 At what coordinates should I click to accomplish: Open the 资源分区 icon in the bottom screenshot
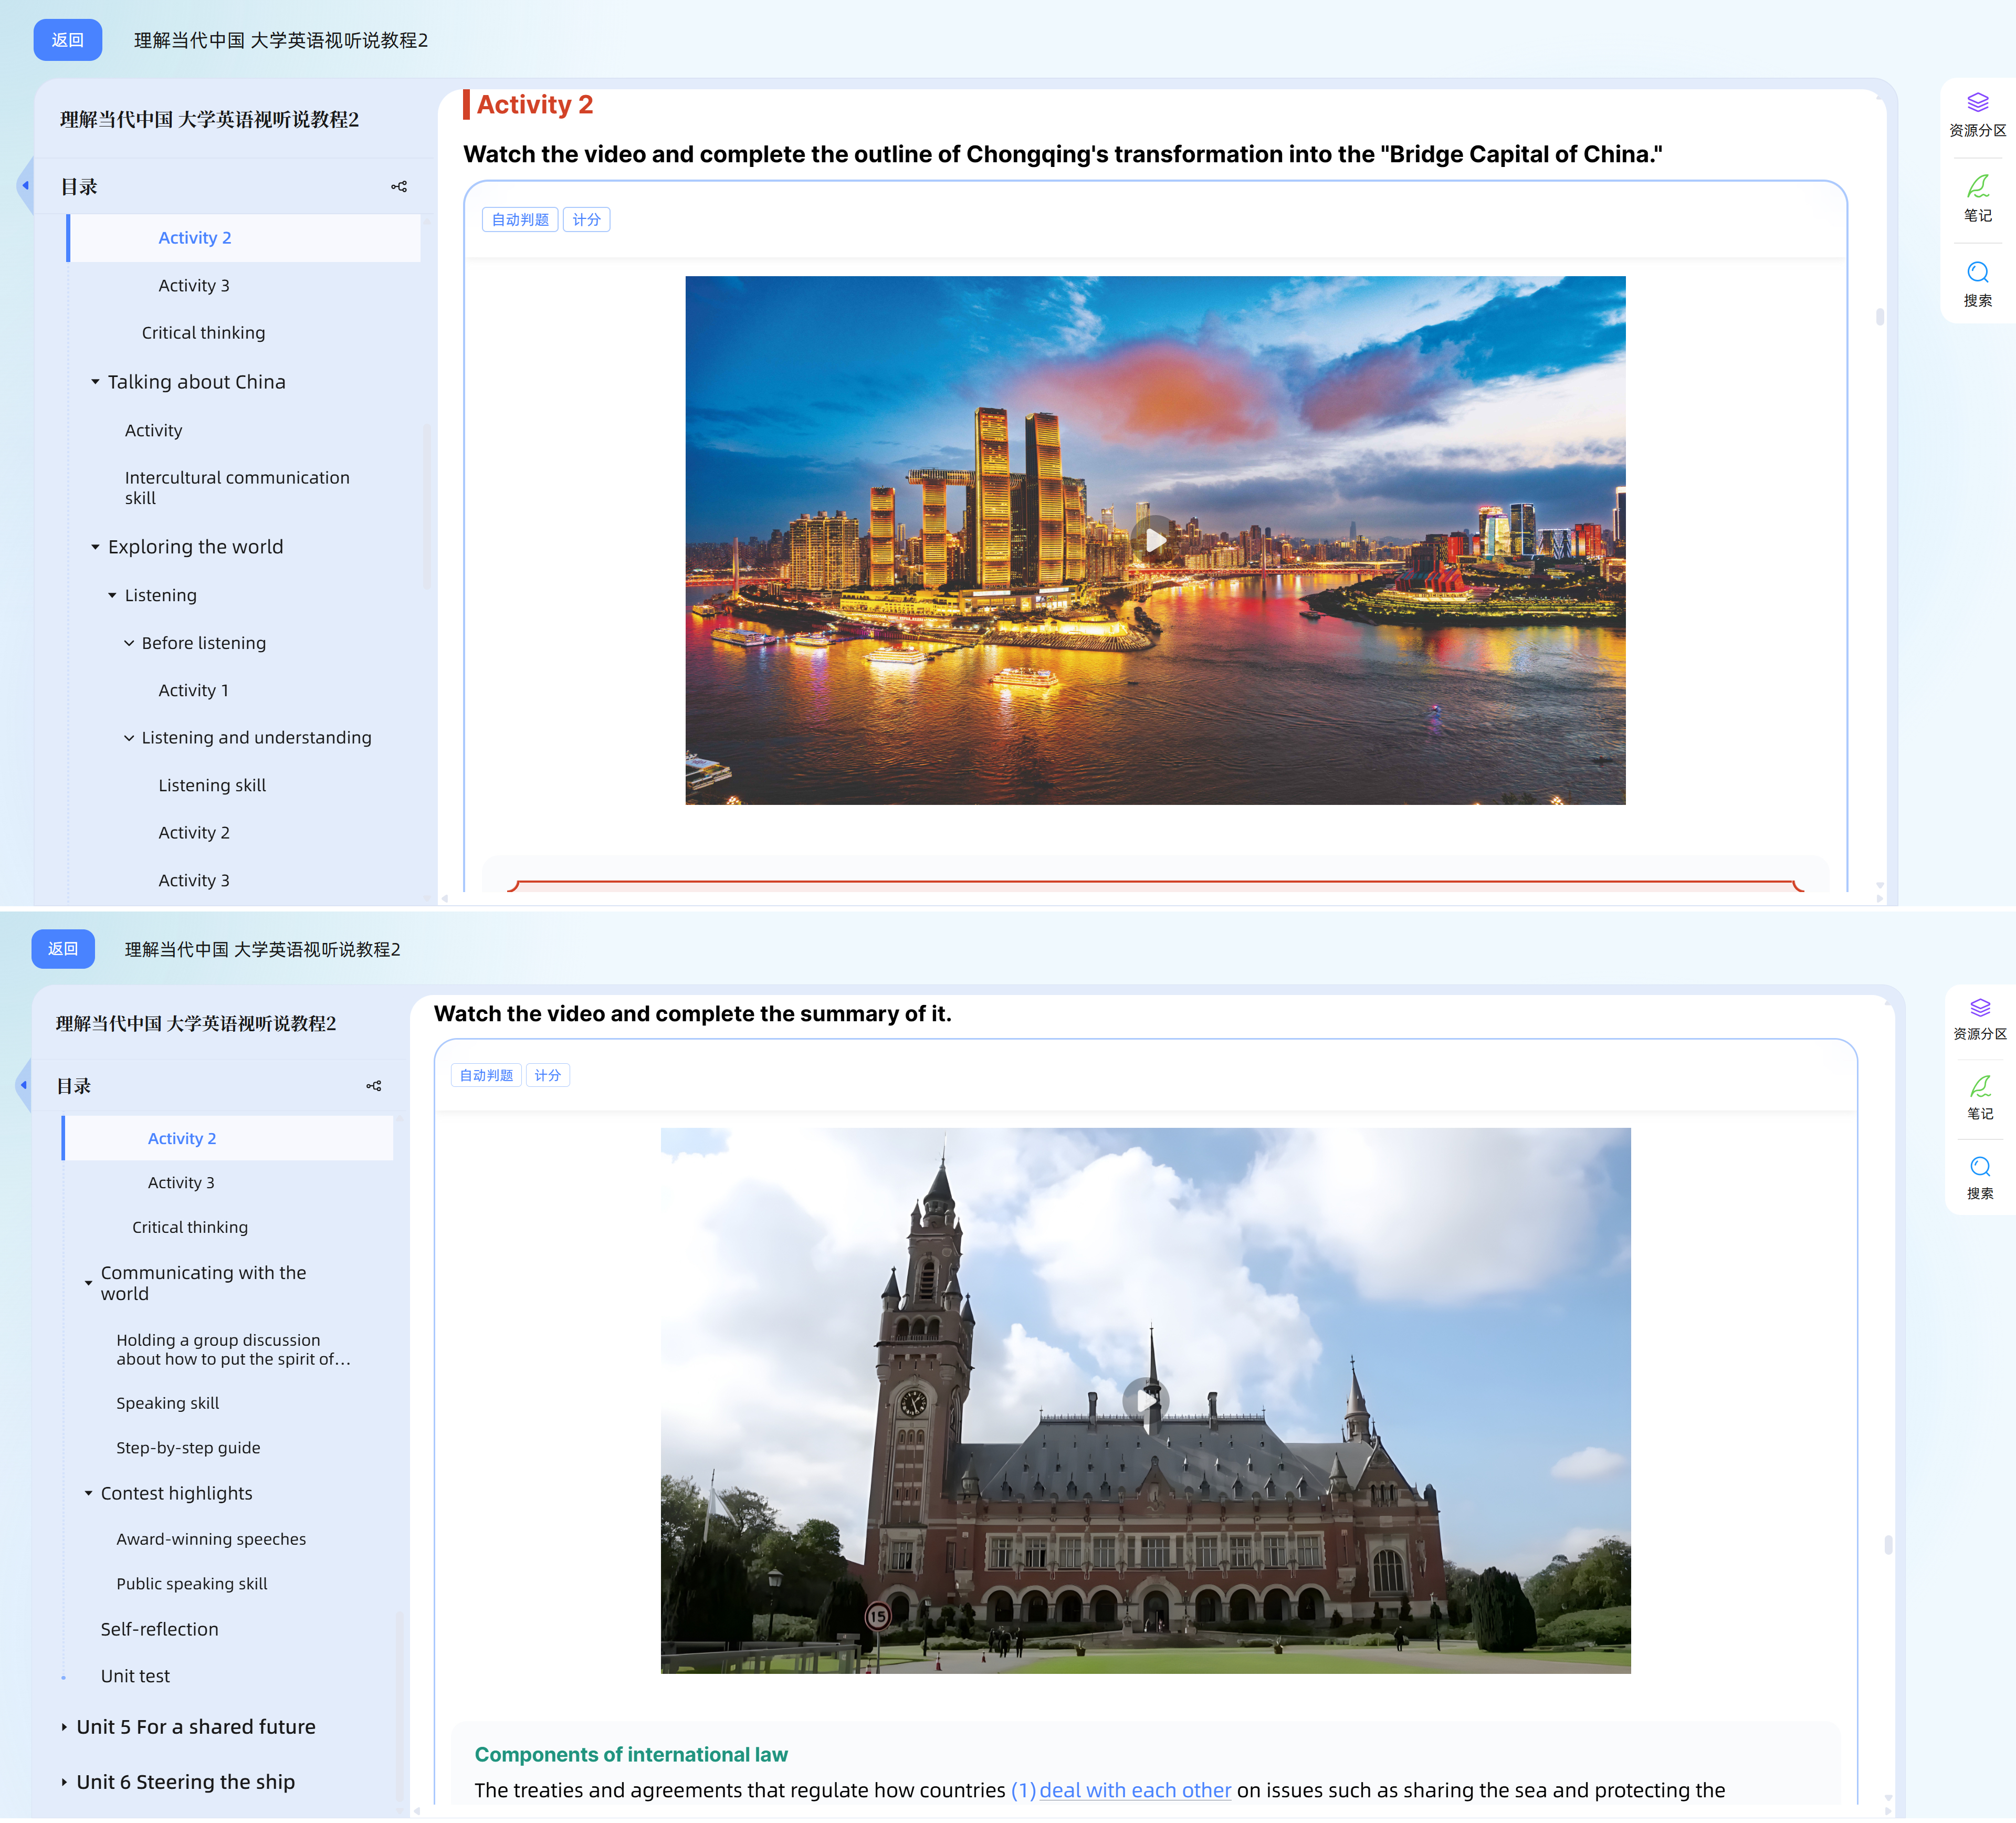tap(1979, 1019)
